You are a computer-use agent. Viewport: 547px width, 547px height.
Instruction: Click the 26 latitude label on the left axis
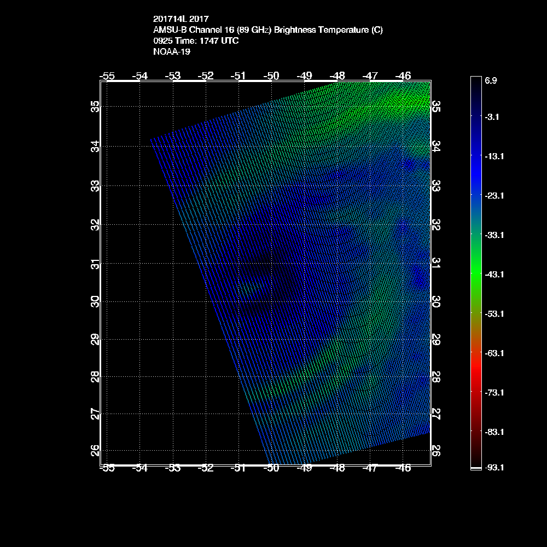(x=95, y=451)
